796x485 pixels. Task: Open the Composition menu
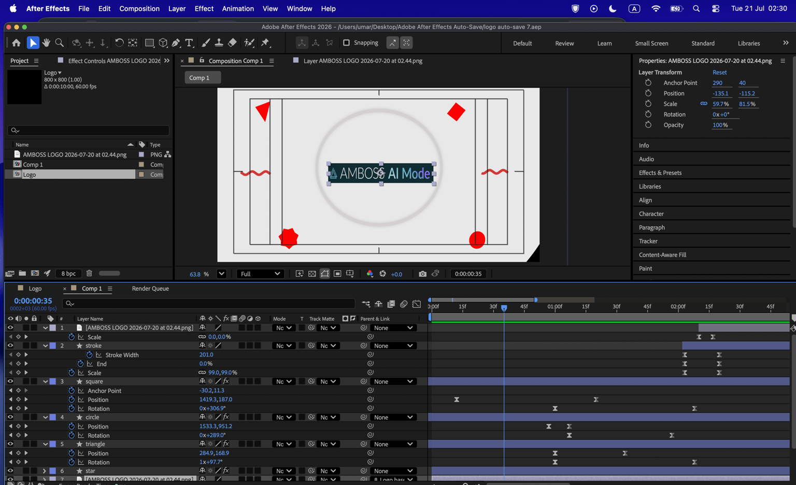tap(139, 9)
